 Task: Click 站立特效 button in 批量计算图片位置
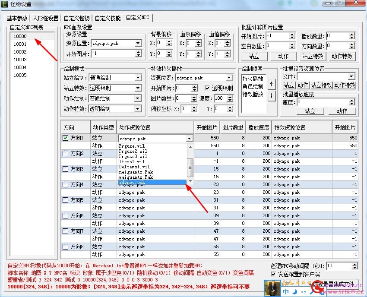[x=313, y=56]
